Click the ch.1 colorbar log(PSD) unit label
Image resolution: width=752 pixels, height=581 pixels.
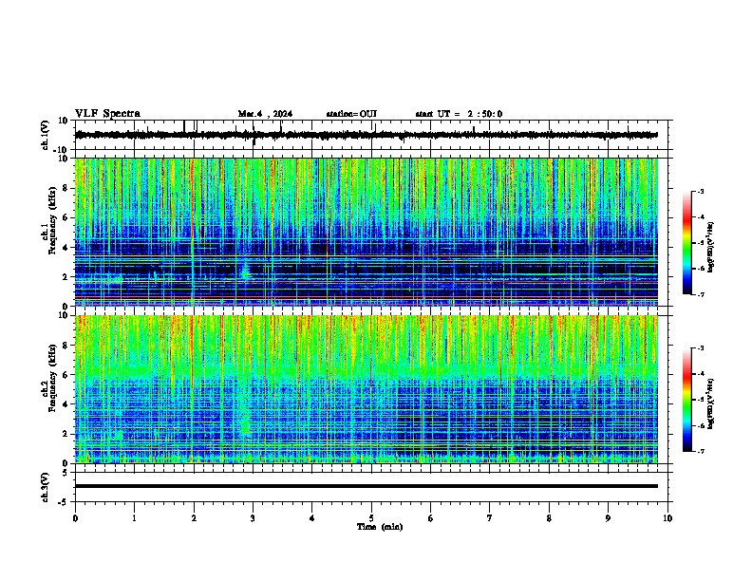[x=711, y=248]
